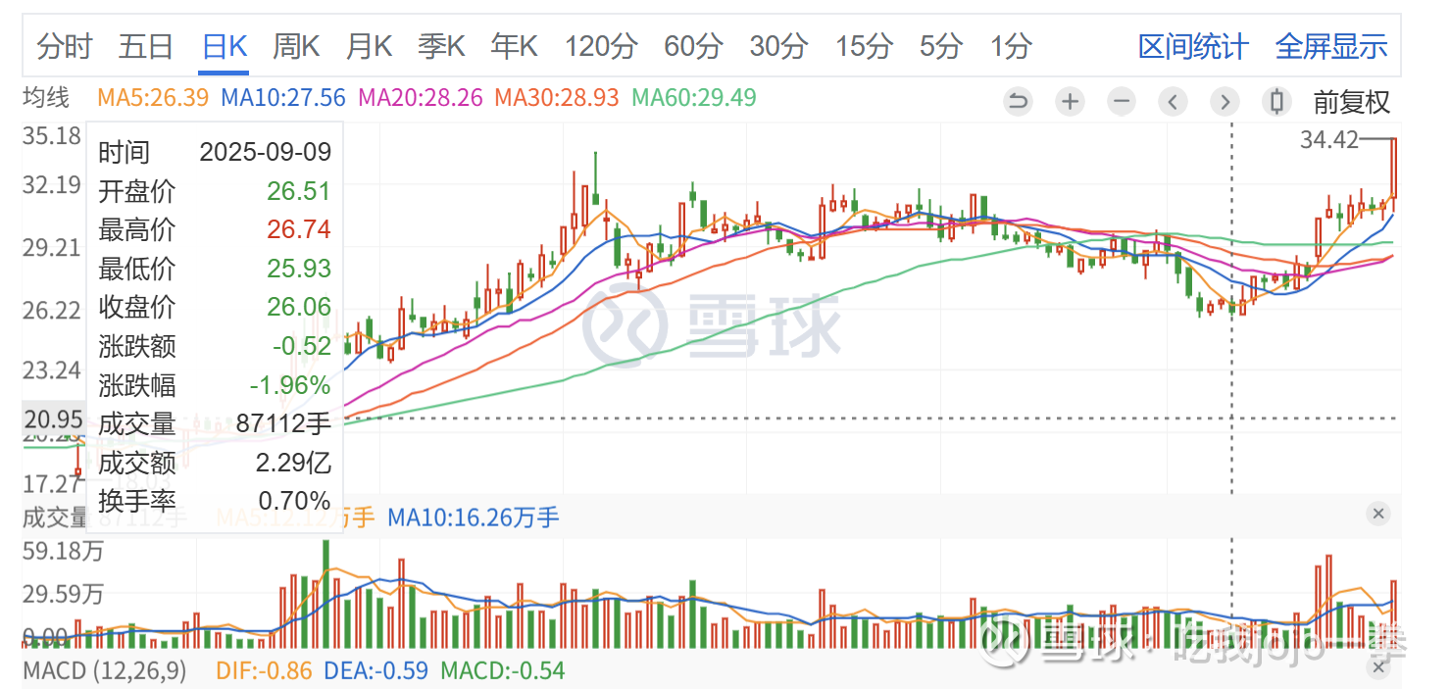Close the volume (成交量) indicator panel

click(x=1377, y=514)
